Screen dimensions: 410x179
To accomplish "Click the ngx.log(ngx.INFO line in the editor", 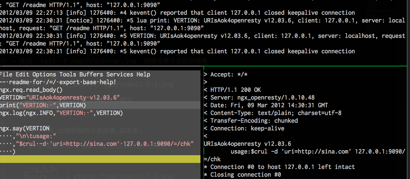I will [61, 113].
